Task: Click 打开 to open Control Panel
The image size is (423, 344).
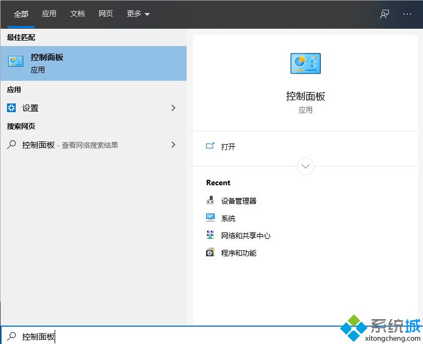Action: pyautogui.click(x=228, y=146)
